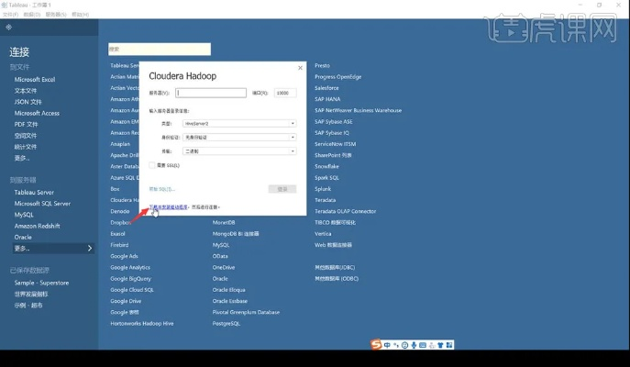
Task: Click the 服务器 server input field
Action: (211, 93)
